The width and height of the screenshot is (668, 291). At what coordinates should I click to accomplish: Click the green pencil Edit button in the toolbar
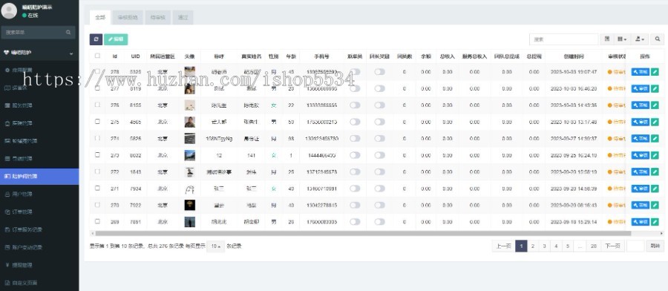116,39
